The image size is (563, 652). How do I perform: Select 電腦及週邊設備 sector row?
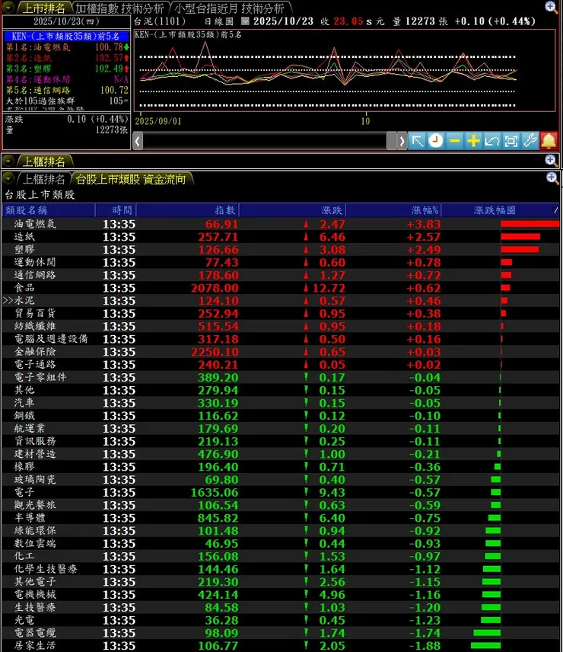[281, 339]
